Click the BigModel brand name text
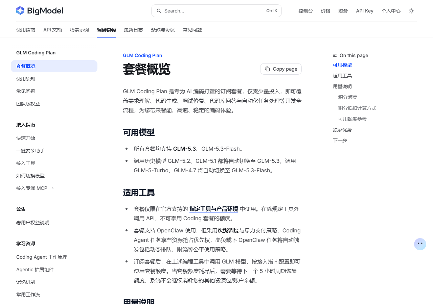The height and width of the screenshot is (304, 433). point(45,11)
